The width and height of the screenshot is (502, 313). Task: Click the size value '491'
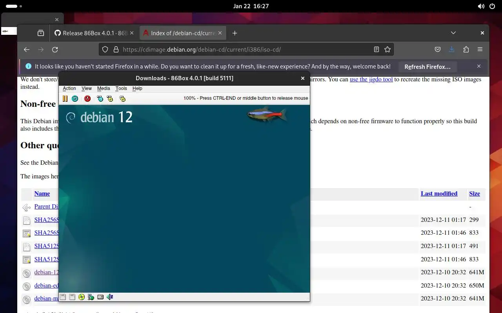[474, 246]
